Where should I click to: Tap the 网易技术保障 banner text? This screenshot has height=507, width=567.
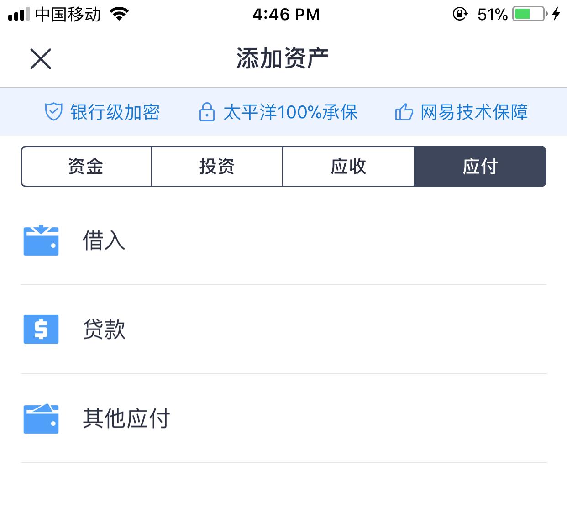[474, 112]
